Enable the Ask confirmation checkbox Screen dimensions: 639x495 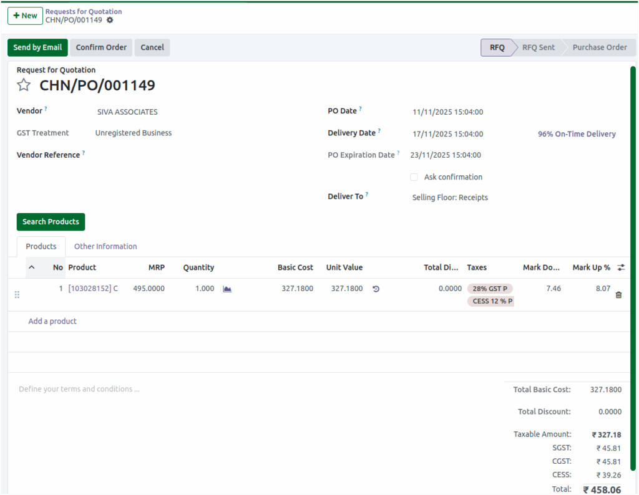coord(414,177)
